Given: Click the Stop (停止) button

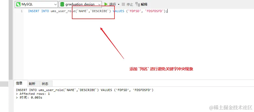Looking at the screenshot, I should coord(127,4).
